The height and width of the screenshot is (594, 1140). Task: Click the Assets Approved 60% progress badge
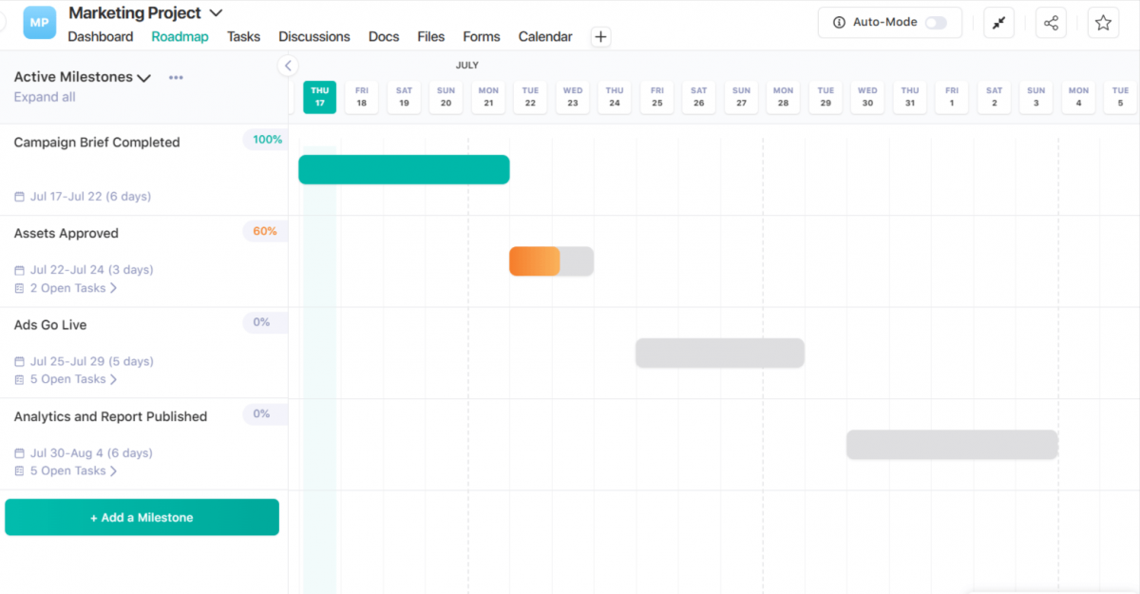[265, 231]
